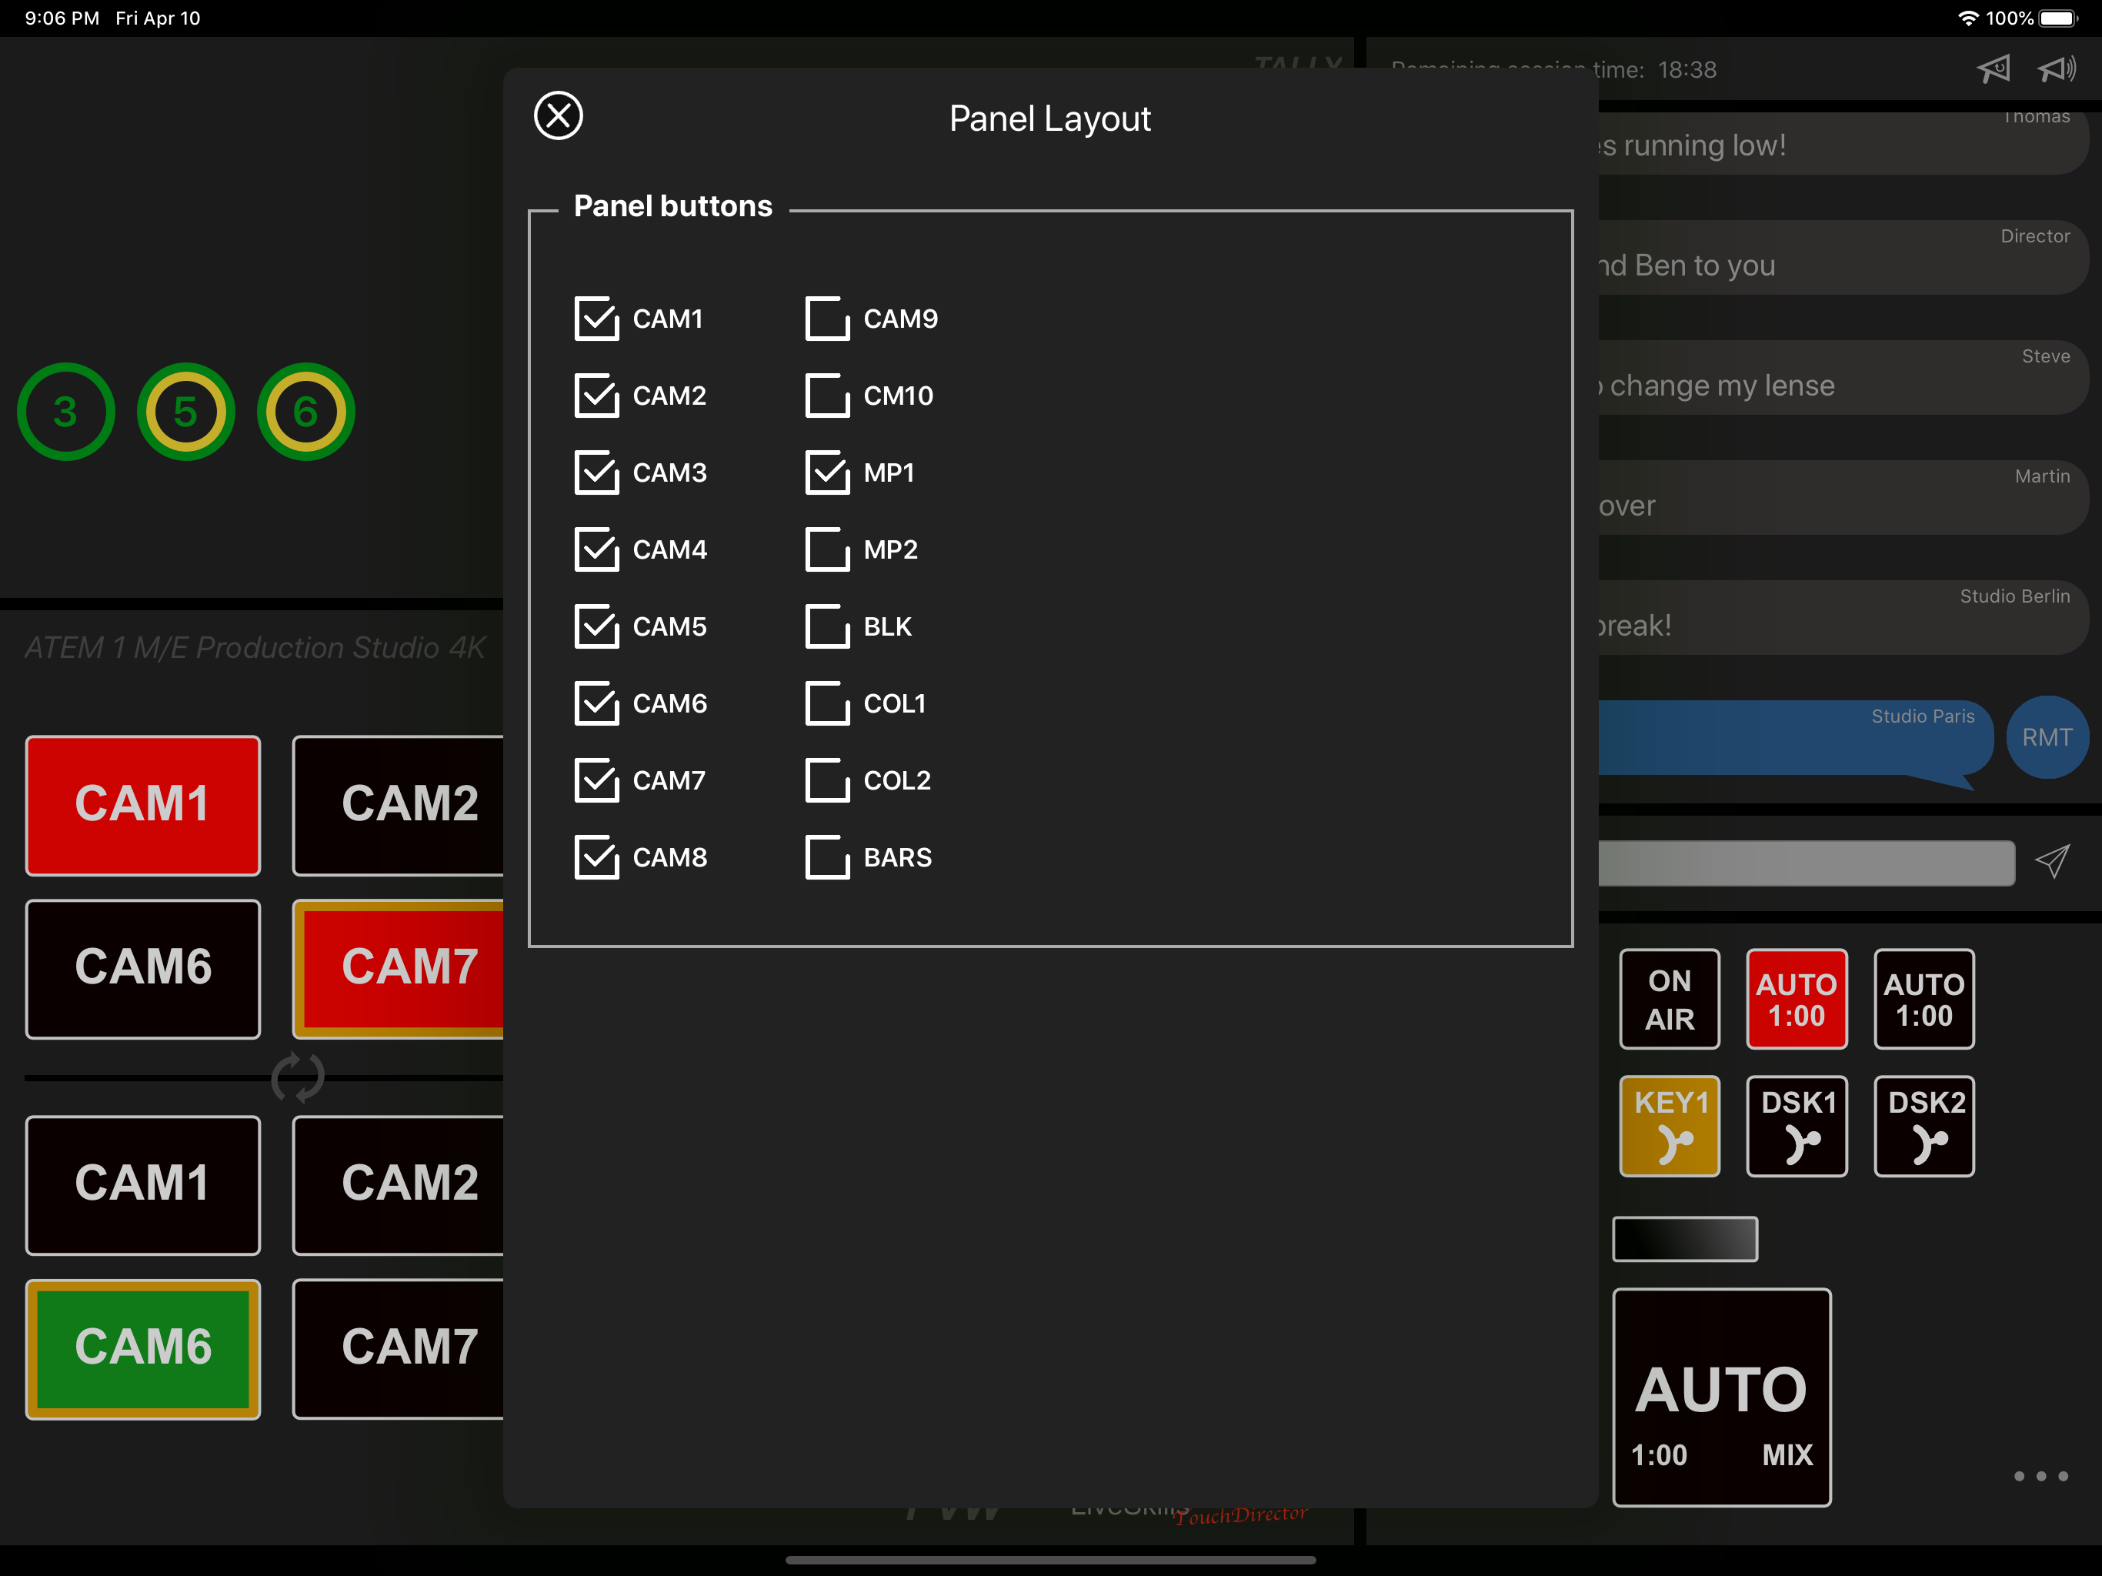Tap the megaphone announcement icon left of the speaker
This screenshot has width=2102, height=1576.
[x=1994, y=68]
